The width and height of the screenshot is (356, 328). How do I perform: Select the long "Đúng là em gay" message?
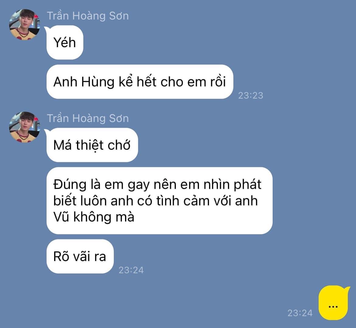(x=159, y=201)
